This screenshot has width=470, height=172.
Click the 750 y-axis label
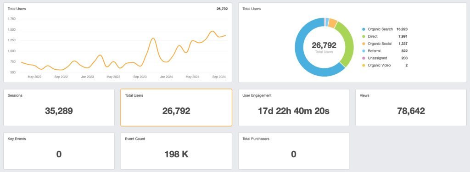12,62
